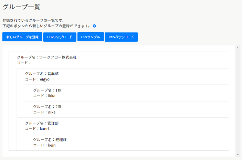Click 新しいグループを登録 button
Image resolution: width=242 pixels, height=160 pixels.
(x=22, y=37)
